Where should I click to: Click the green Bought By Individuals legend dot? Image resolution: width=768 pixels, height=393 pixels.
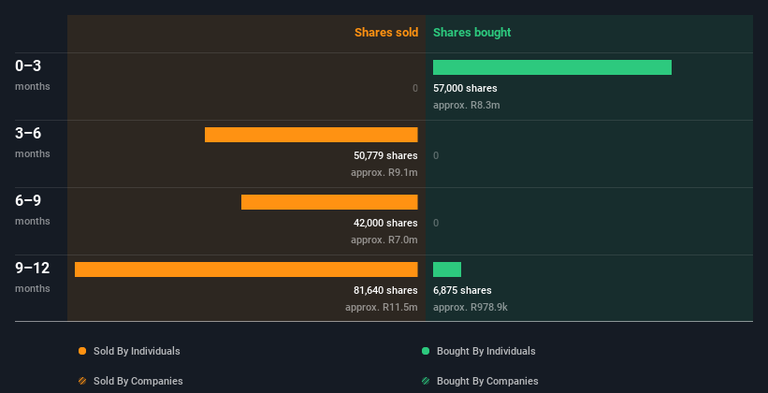(425, 351)
